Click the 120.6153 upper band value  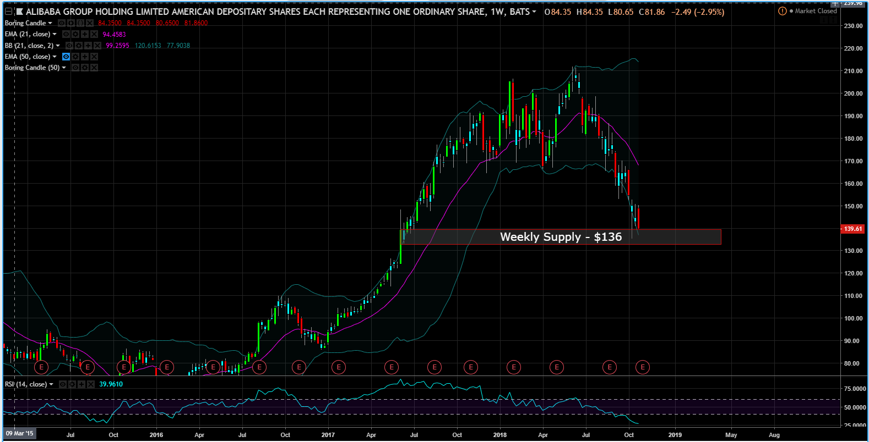coord(148,46)
